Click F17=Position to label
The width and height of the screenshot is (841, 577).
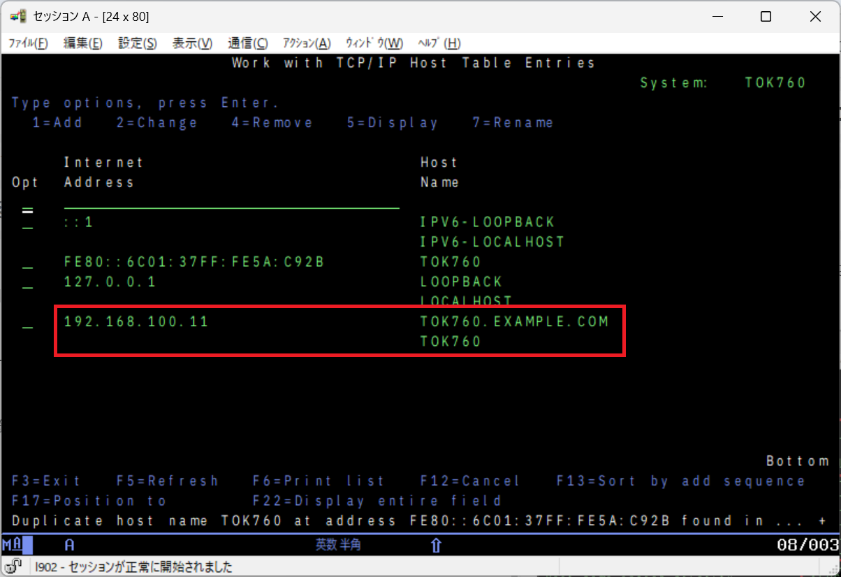[x=89, y=501]
